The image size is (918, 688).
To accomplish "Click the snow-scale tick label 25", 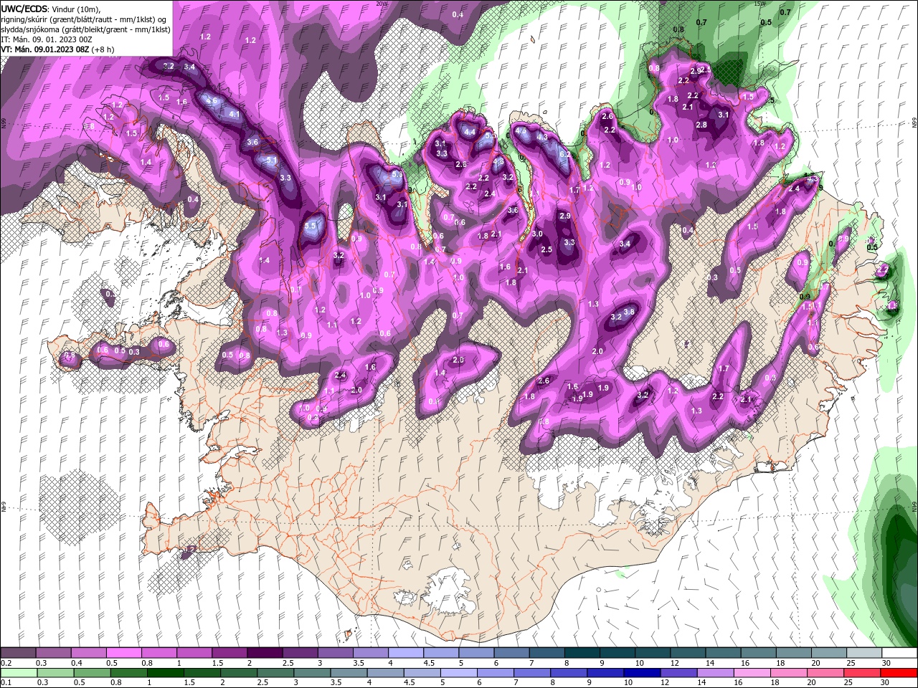I will click(x=851, y=663).
